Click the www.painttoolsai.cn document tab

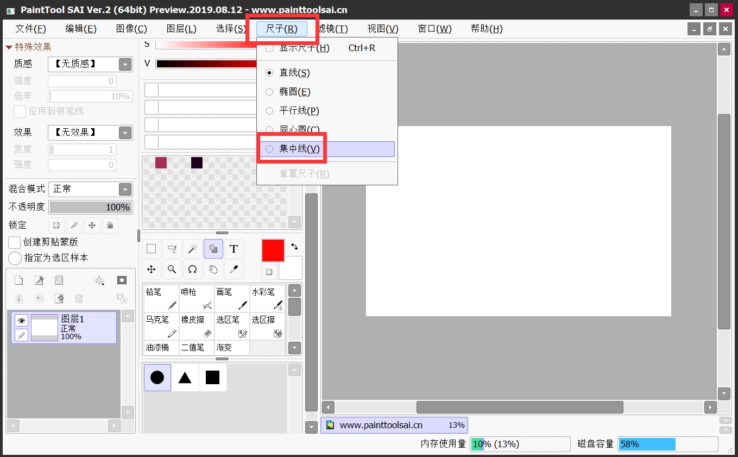(x=394, y=425)
